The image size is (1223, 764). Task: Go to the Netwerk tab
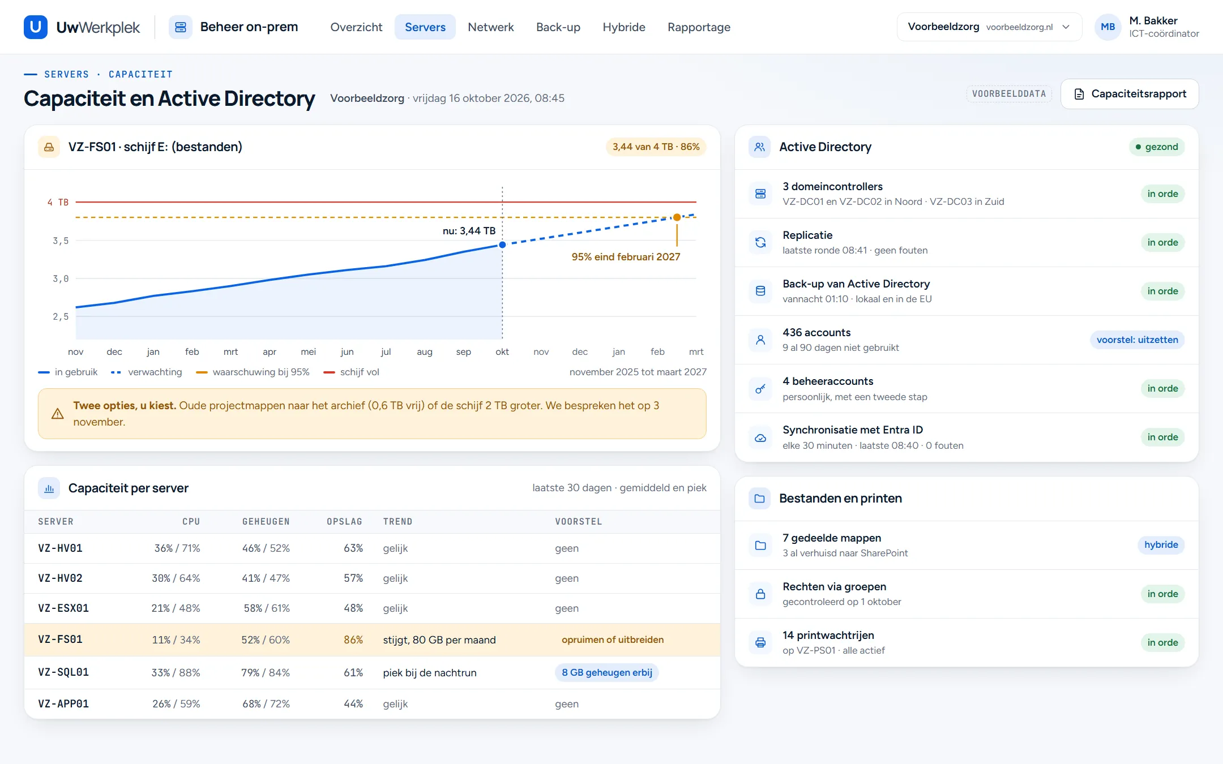pyautogui.click(x=491, y=27)
